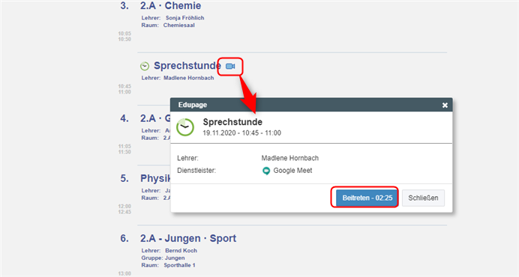Close the Edupage dialog with X
This screenshot has width=519, height=277.
click(445, 105)
